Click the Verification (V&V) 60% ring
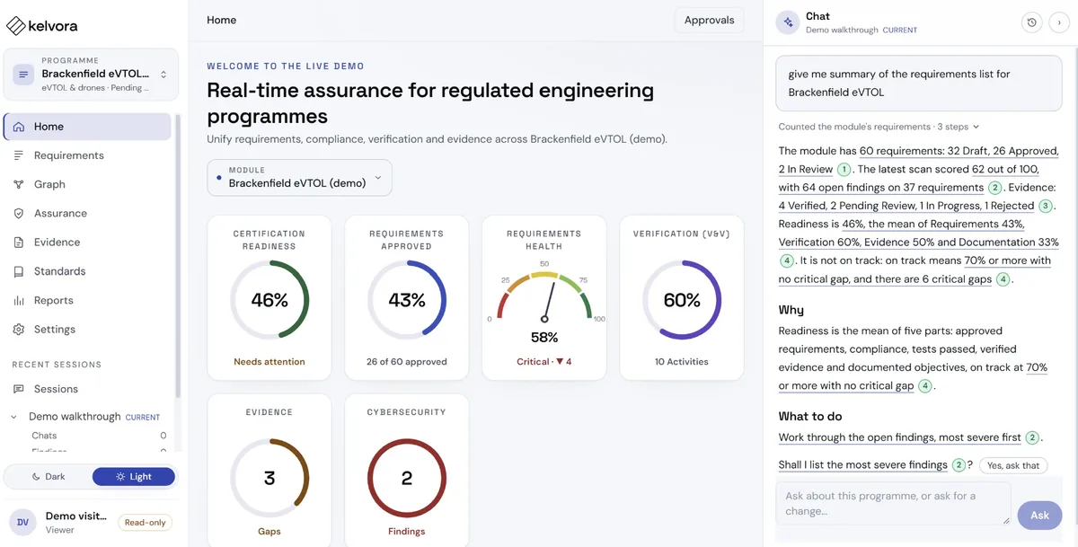 [x=682, y=300]
